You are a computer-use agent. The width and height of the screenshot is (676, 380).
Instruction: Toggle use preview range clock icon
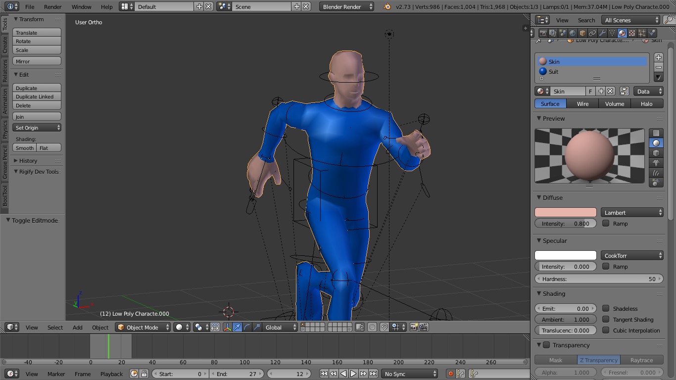coord(134,374)
